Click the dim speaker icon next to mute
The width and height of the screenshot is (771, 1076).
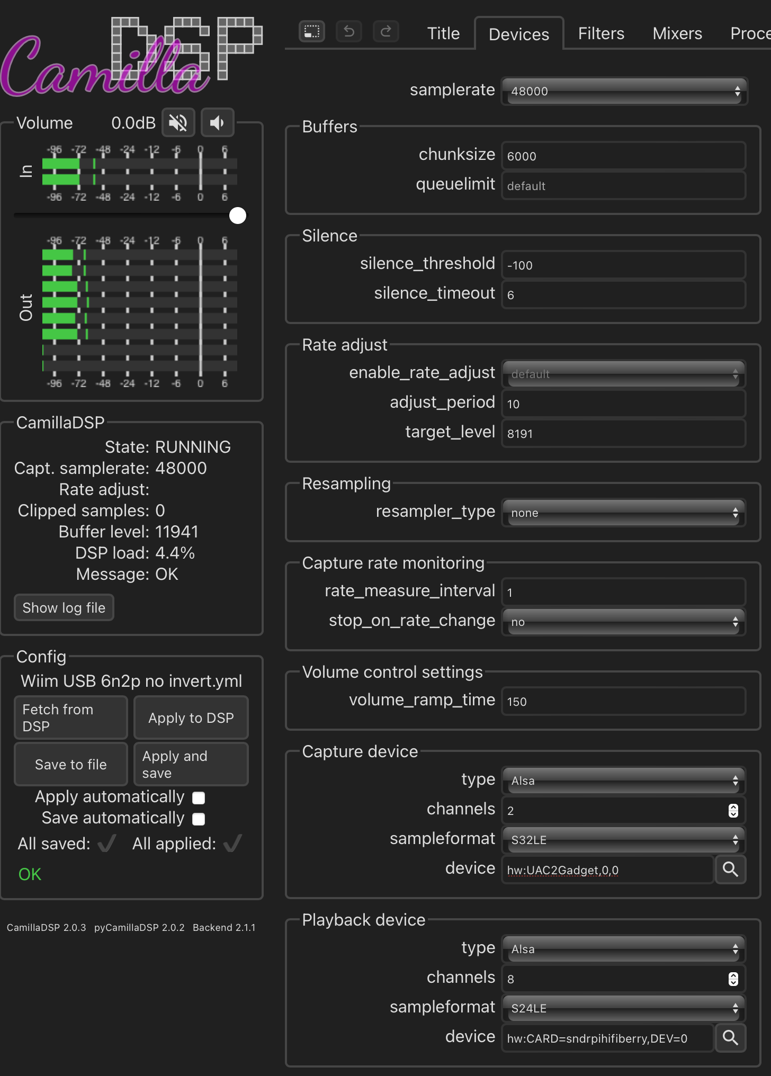point(218,123)
